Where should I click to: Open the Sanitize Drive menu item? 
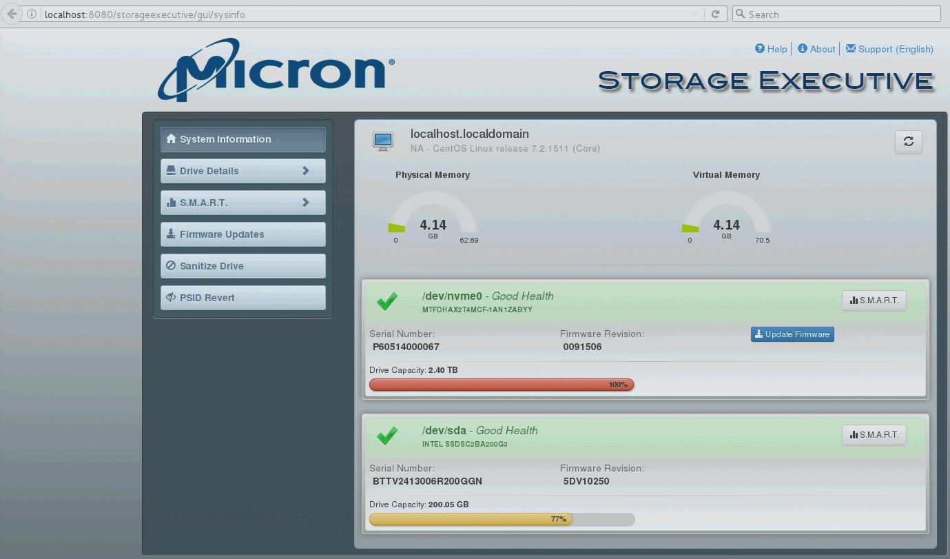[243, 266]
